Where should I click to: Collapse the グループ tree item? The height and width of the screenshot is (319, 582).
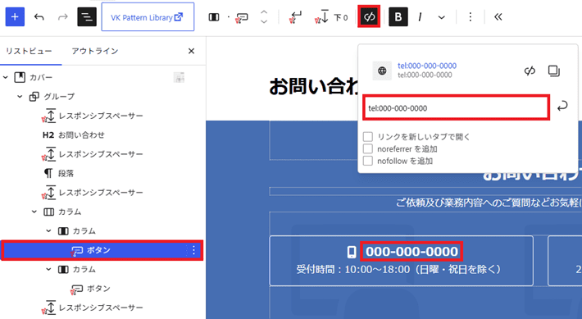(20, 97)
